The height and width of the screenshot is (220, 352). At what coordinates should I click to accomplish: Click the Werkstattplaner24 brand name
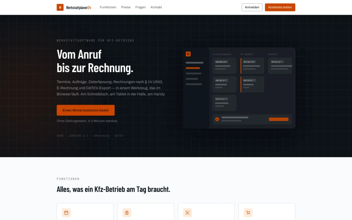point(79,7)
